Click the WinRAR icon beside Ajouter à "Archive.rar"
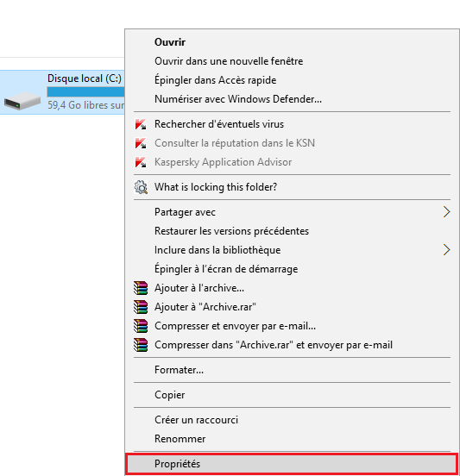The width and height of the screenshot is (460, 476). 141,307
